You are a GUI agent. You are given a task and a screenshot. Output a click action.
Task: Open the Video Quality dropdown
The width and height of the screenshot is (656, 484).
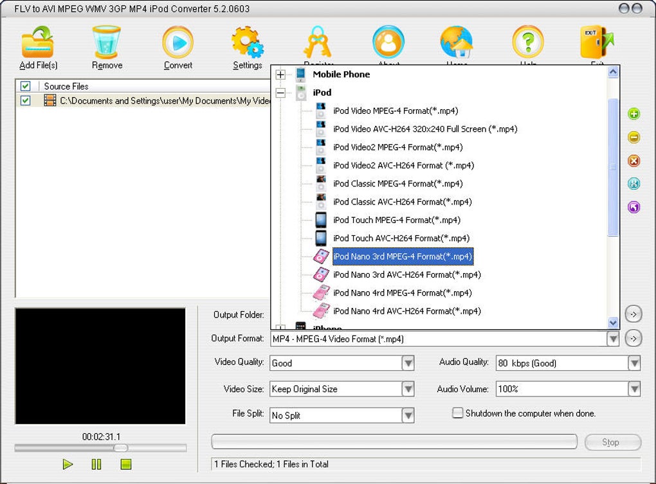408,363
